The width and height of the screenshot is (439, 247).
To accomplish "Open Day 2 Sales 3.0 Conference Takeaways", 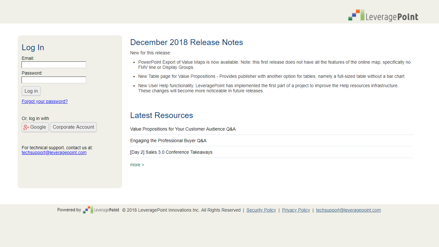I will [171, 152].
